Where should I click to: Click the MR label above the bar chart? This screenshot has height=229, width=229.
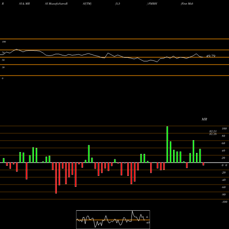tap(204, 119)
